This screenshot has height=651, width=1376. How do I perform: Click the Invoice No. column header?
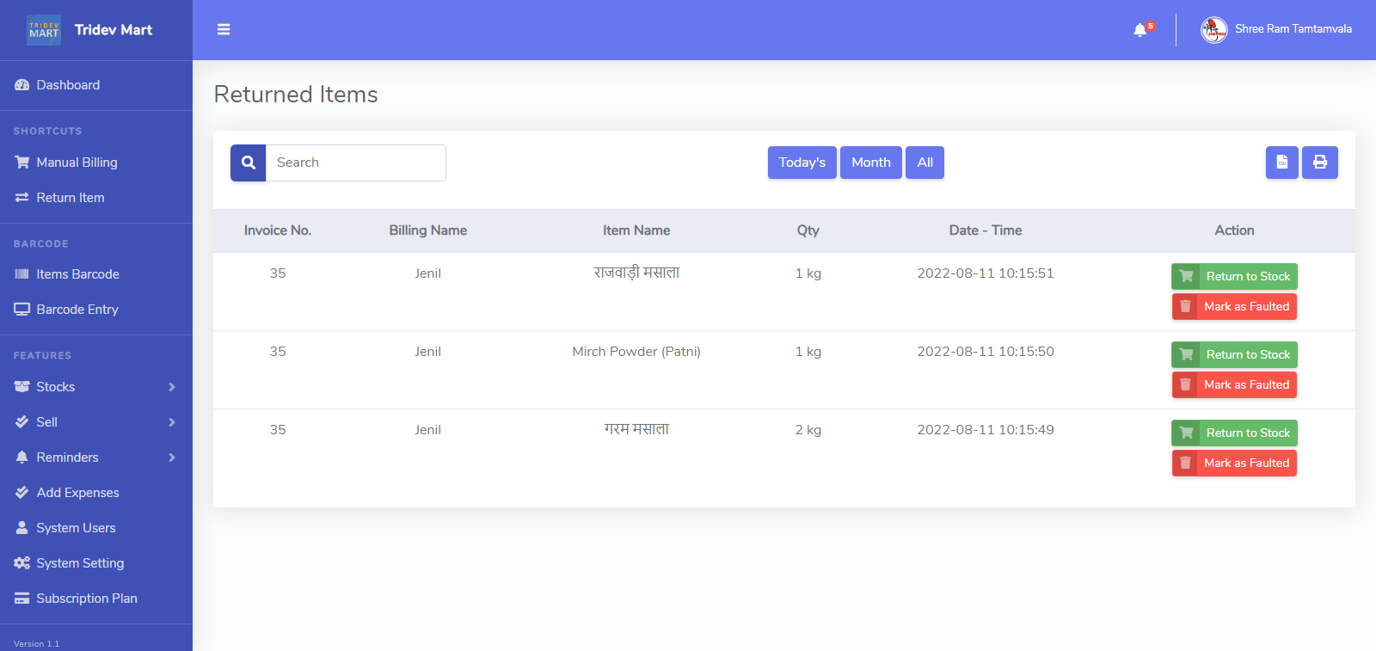tap(278, 230)
